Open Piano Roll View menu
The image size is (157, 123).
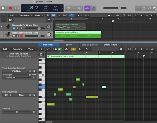coord(32,49)
